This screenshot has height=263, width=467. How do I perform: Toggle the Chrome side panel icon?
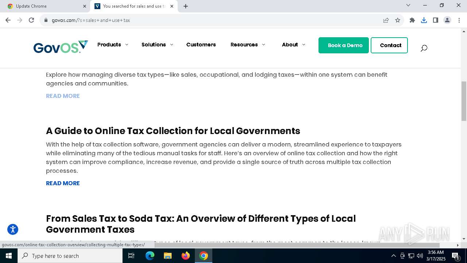tap(436, 20)
